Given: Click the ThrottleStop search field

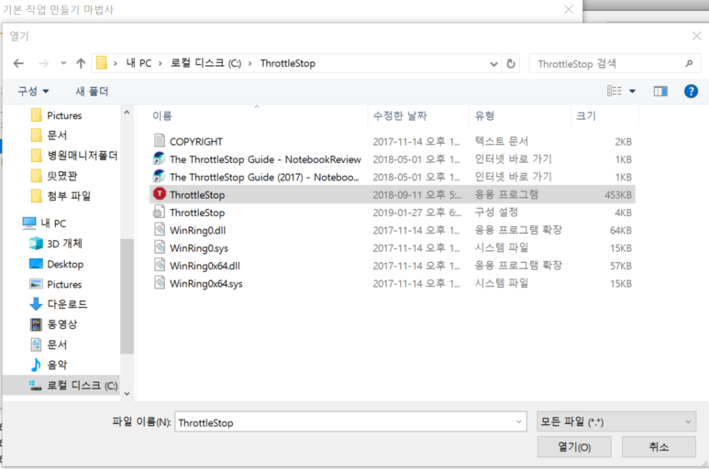Looking at the screenshot, I should pyautogui.click(x=615, y=63).
